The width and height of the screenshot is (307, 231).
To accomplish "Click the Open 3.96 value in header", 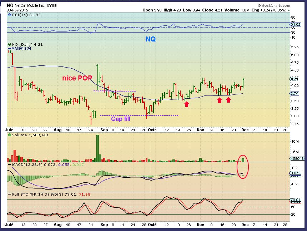I will [152, 10].
